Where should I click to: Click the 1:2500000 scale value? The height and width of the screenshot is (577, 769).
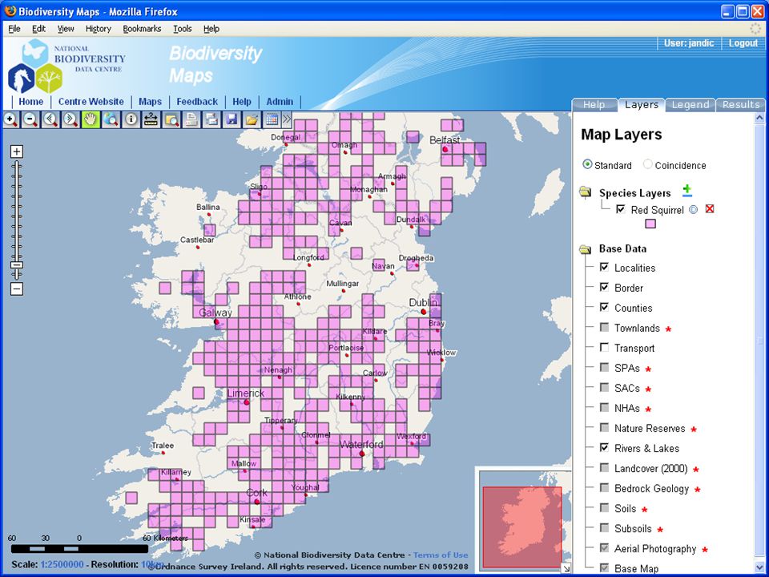(62, 564)
